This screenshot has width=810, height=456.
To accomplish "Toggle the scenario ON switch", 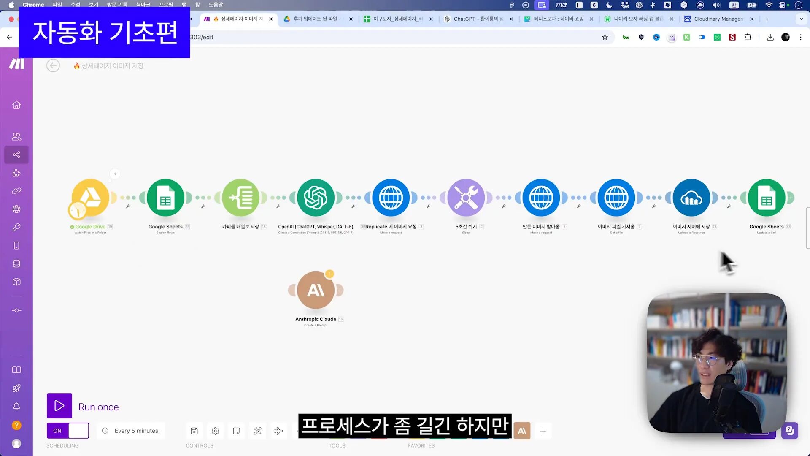I will [x=68, y=431].
